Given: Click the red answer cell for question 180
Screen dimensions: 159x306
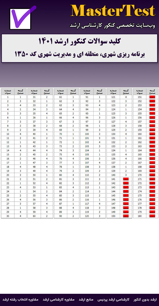Looking at the screenshot, I should coord(152,216).
